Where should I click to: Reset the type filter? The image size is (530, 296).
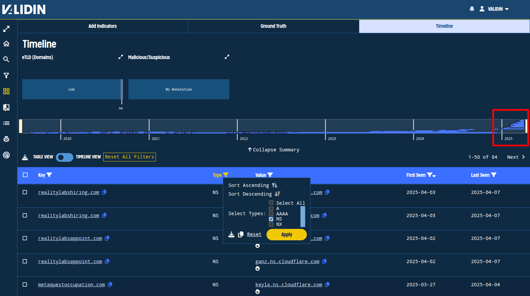click(254, 234)
